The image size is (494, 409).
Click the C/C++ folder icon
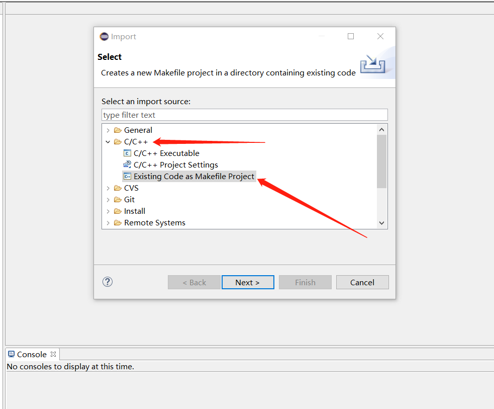(x=118, y=142)
